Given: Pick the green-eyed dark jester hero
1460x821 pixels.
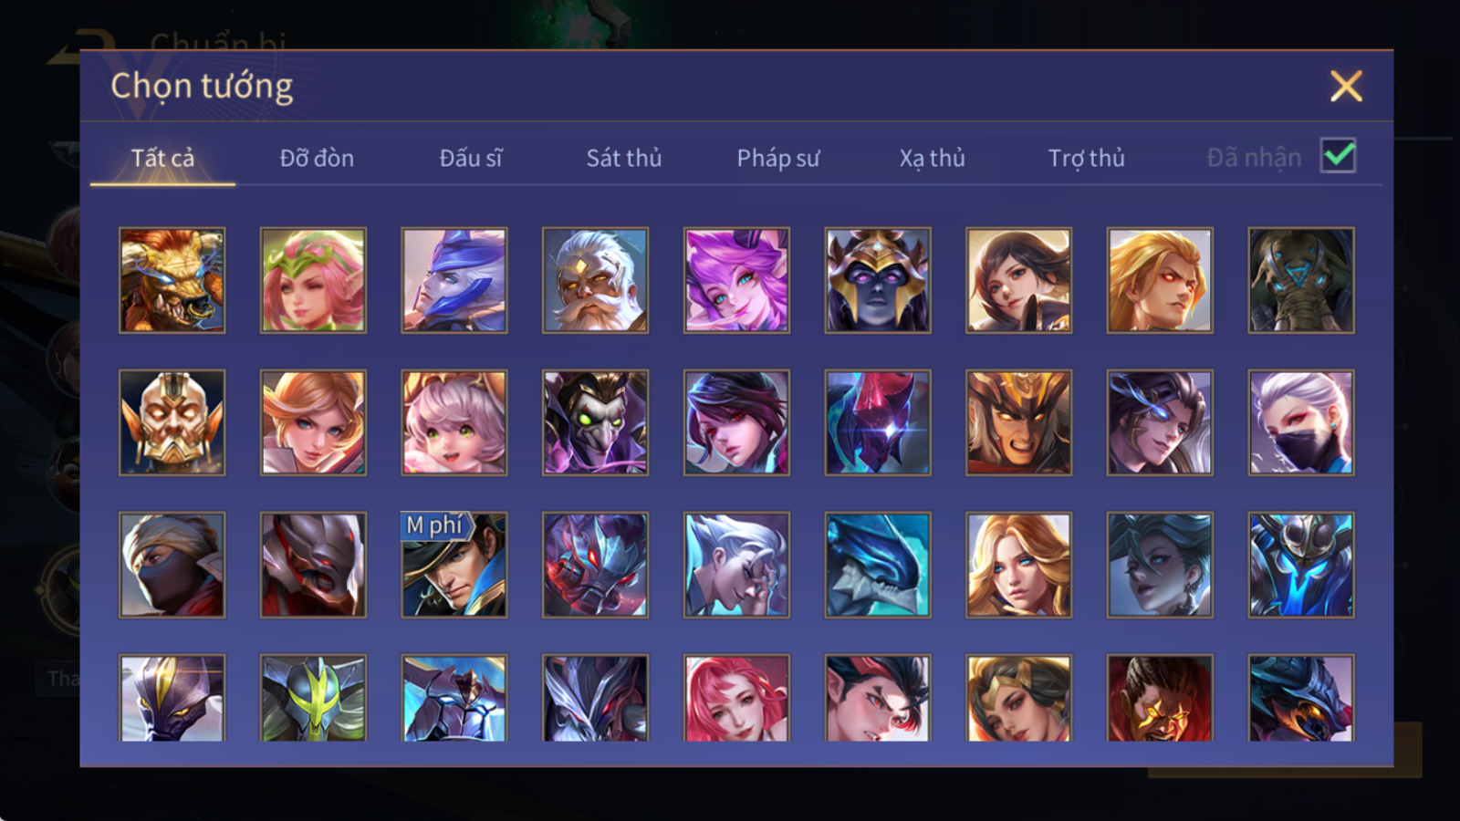Looking at the screenshot, I should point(595,422).
